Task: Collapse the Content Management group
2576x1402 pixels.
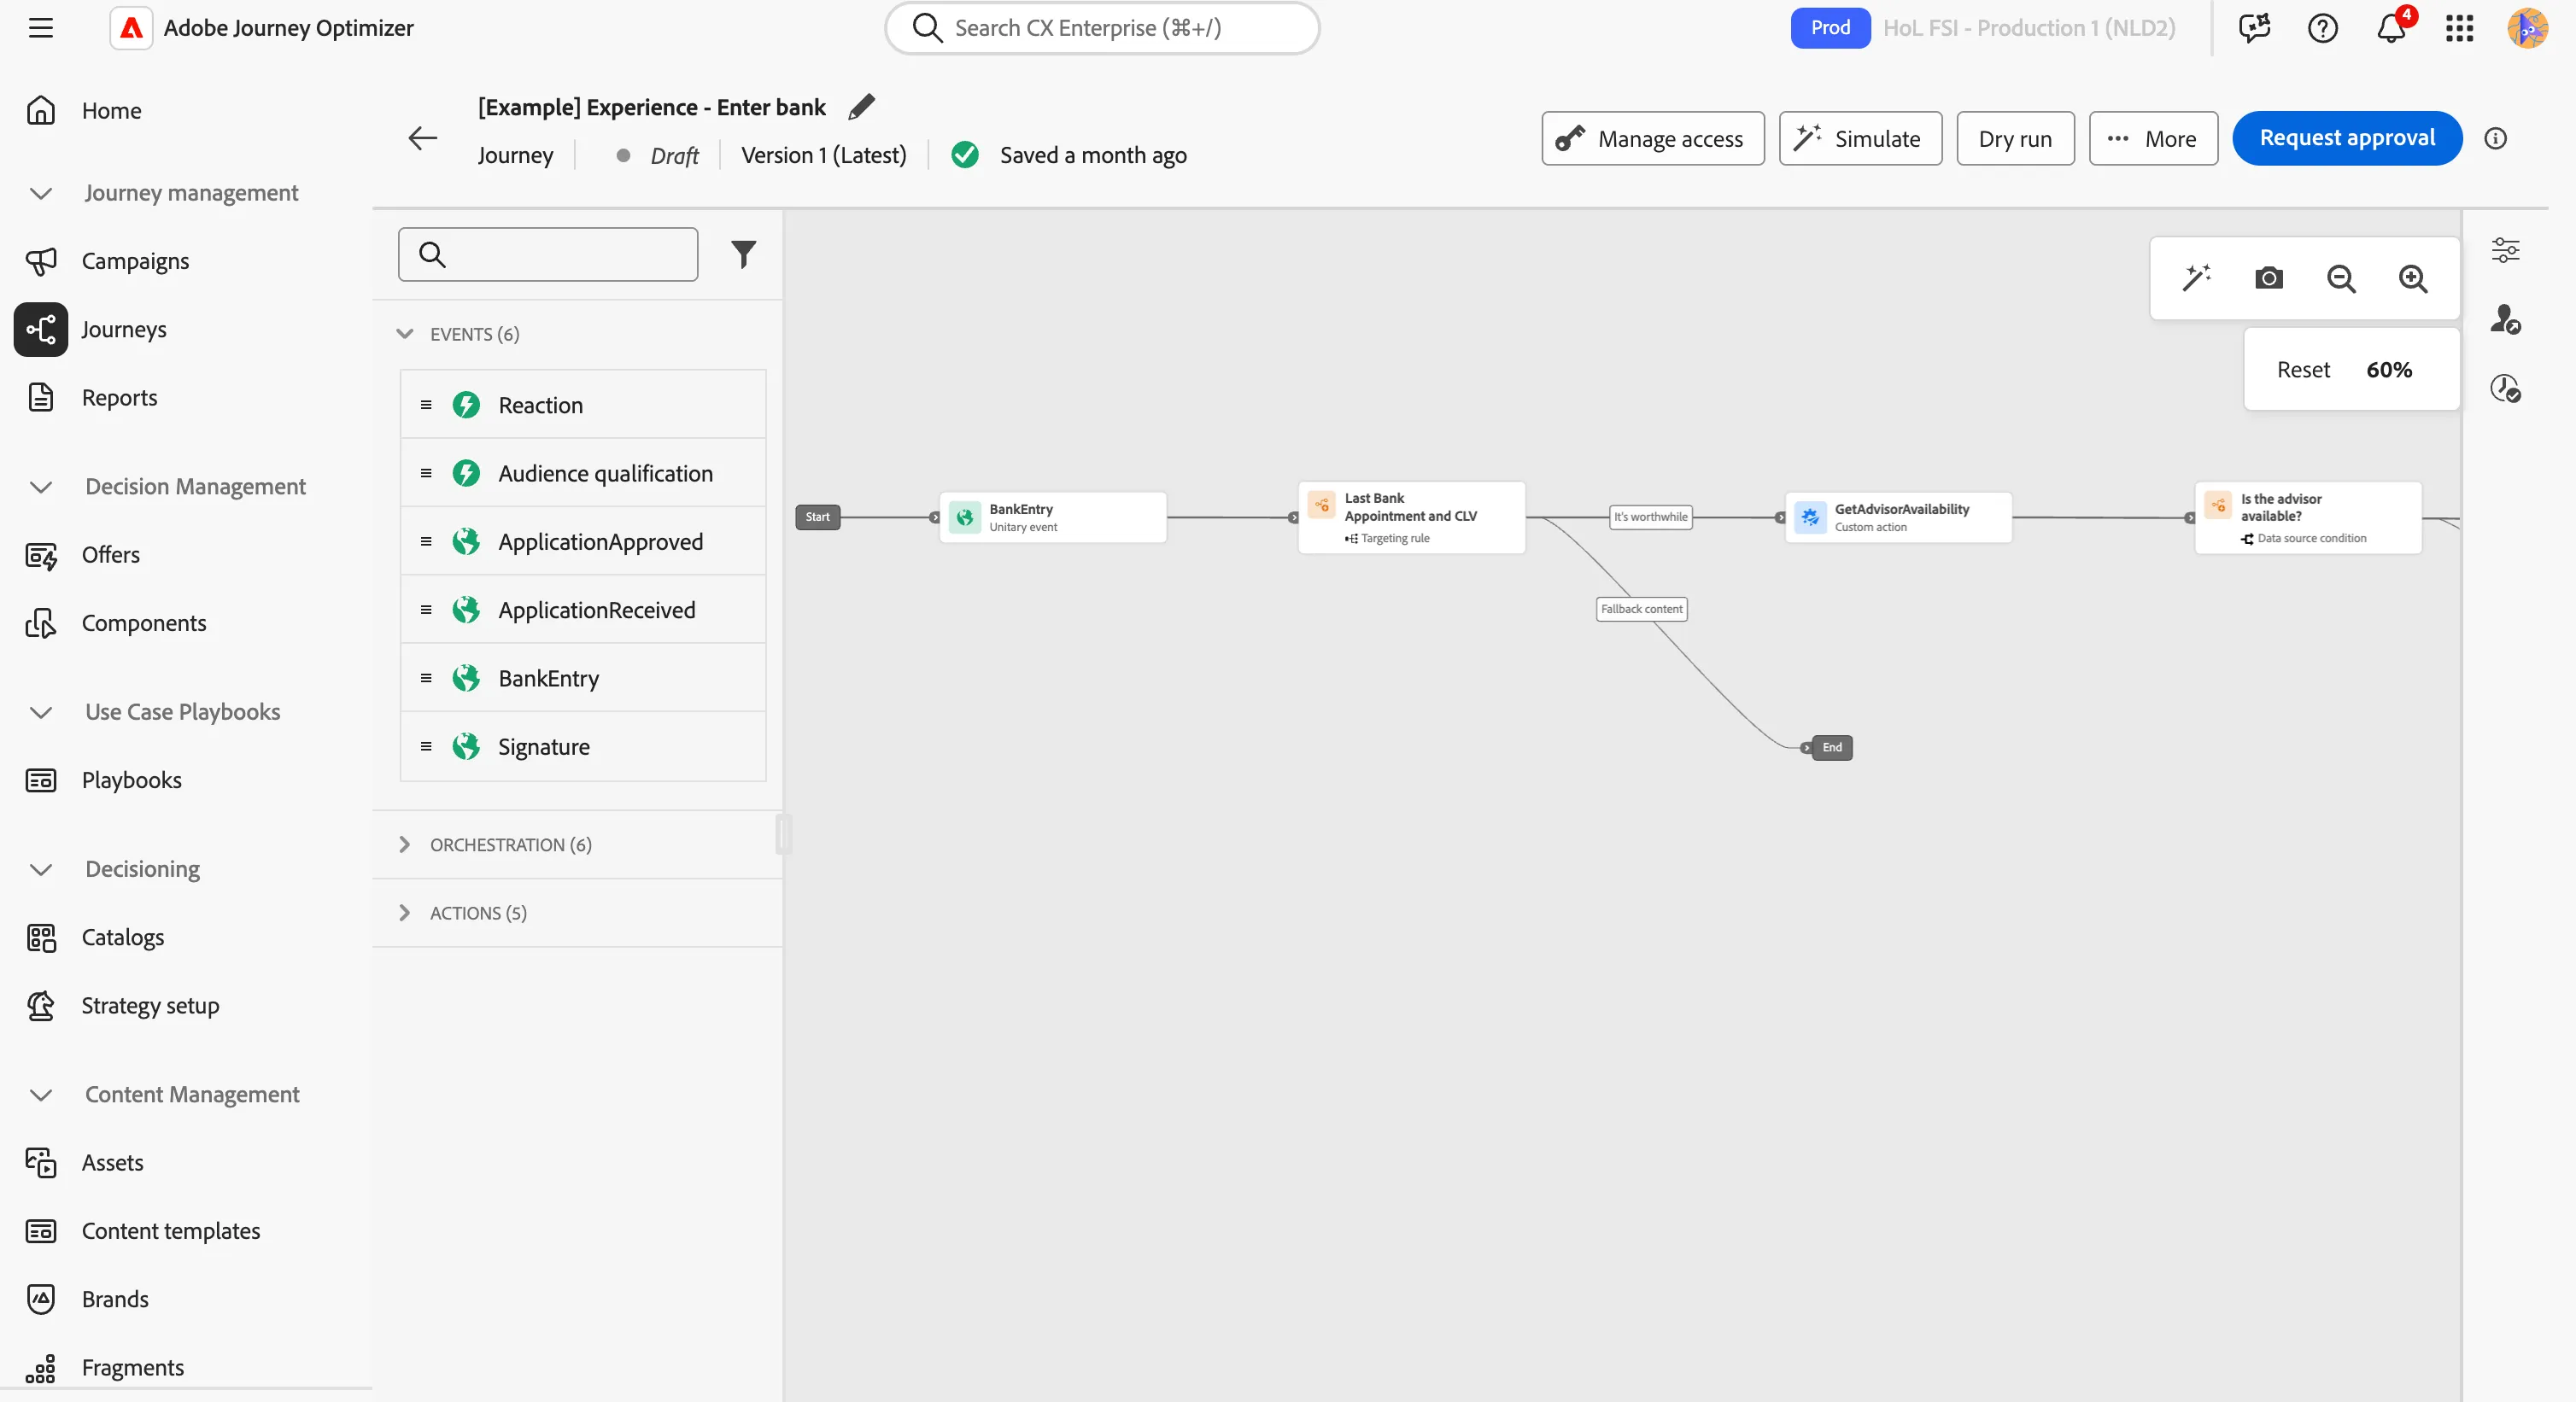Action: pos(41,1094)
